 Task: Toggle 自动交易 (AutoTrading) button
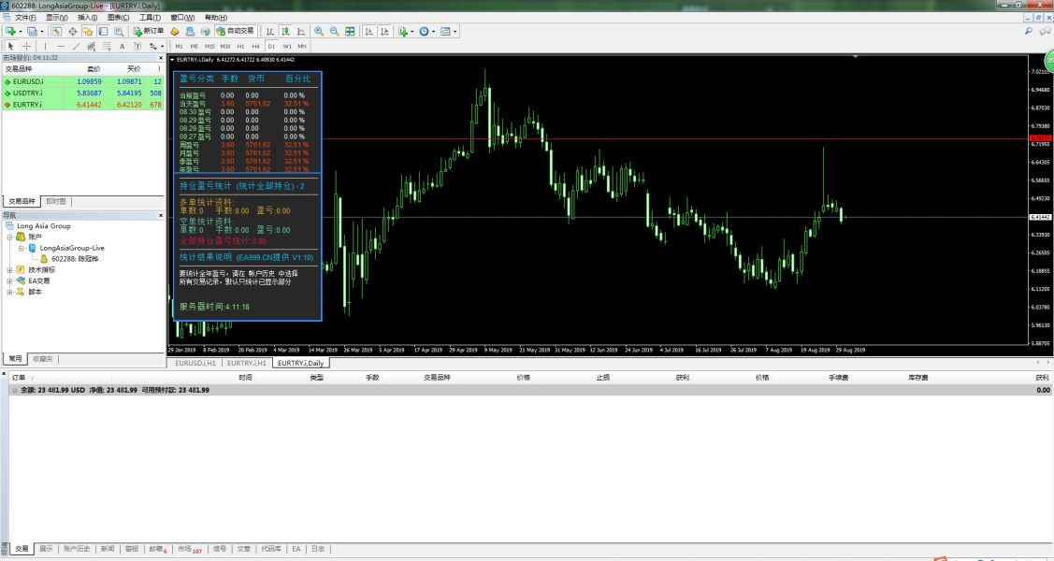(234, 31)
